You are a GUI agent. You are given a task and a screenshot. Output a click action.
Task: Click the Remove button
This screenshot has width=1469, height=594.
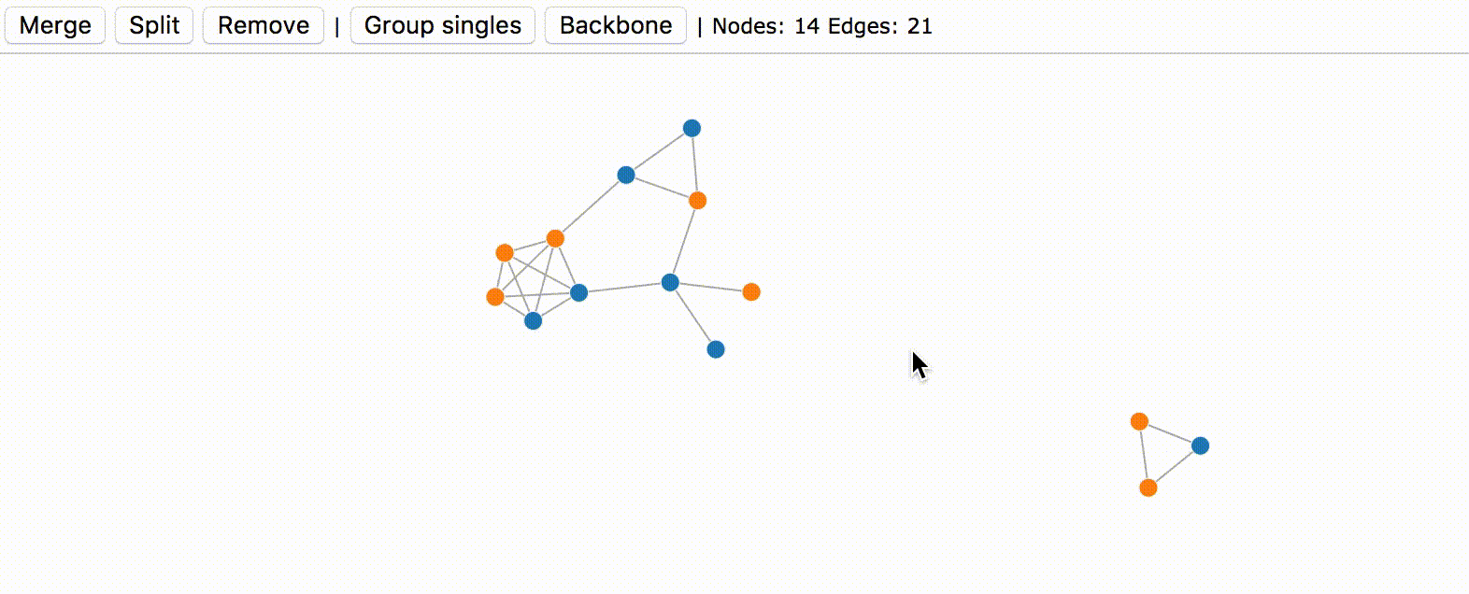pos(264,25)
